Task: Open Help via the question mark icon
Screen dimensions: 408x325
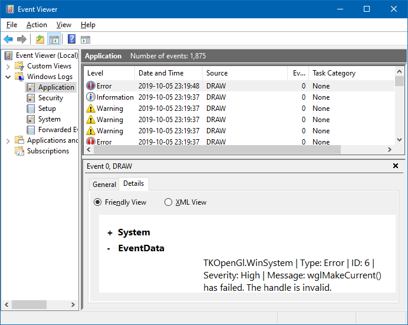Action: [x=71, y=40]
